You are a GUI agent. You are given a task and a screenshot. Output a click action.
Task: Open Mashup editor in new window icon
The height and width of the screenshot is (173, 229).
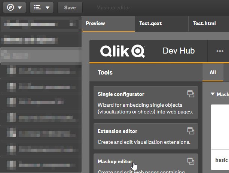point(191,161)
